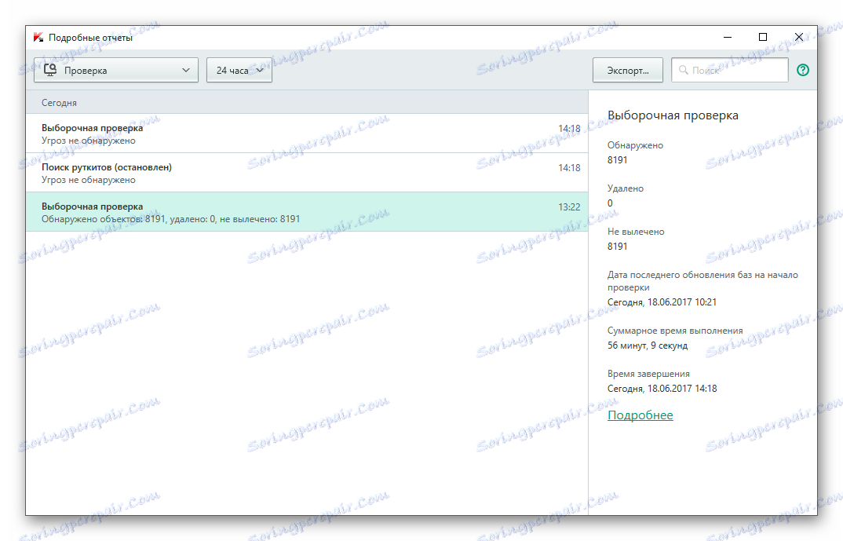Click the Обнаружено value 8191

617,159
